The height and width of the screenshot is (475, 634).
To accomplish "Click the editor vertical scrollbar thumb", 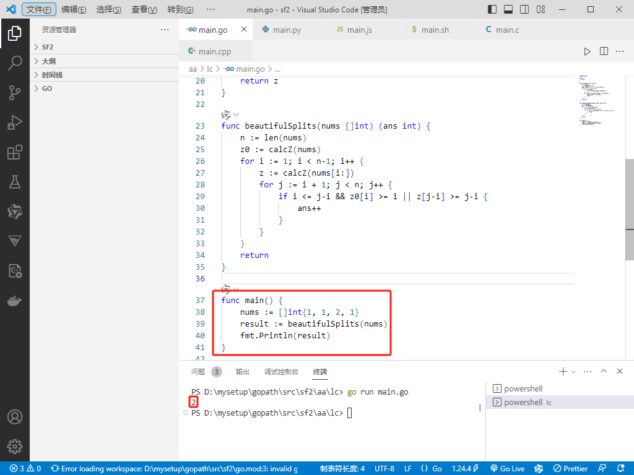I will (x=630, y=210).
